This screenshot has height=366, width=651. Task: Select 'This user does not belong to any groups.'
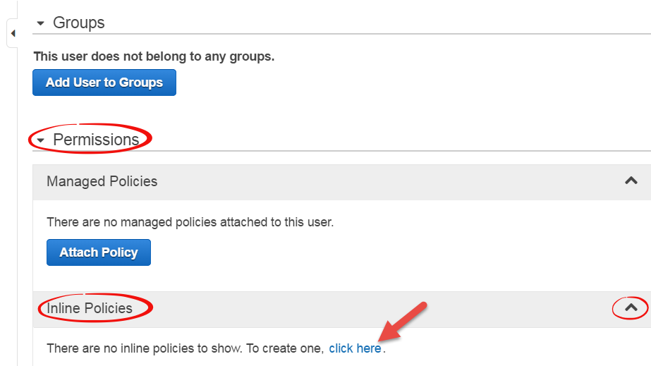click(x=154, y=56)
